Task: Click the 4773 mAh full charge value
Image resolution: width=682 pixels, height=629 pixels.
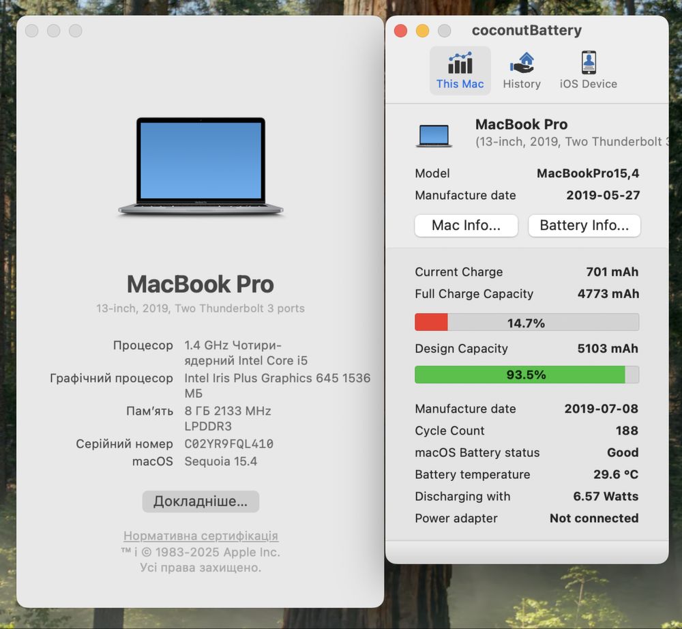Action: tap(608, 294)
